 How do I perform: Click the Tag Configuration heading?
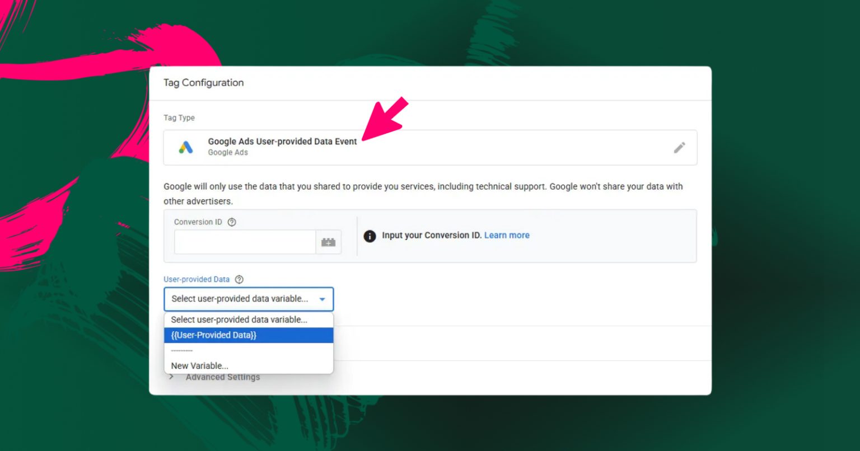coord(203,83)
